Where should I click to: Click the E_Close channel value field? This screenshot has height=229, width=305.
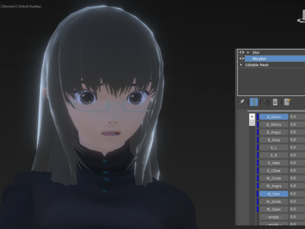(x=297, y=170)
